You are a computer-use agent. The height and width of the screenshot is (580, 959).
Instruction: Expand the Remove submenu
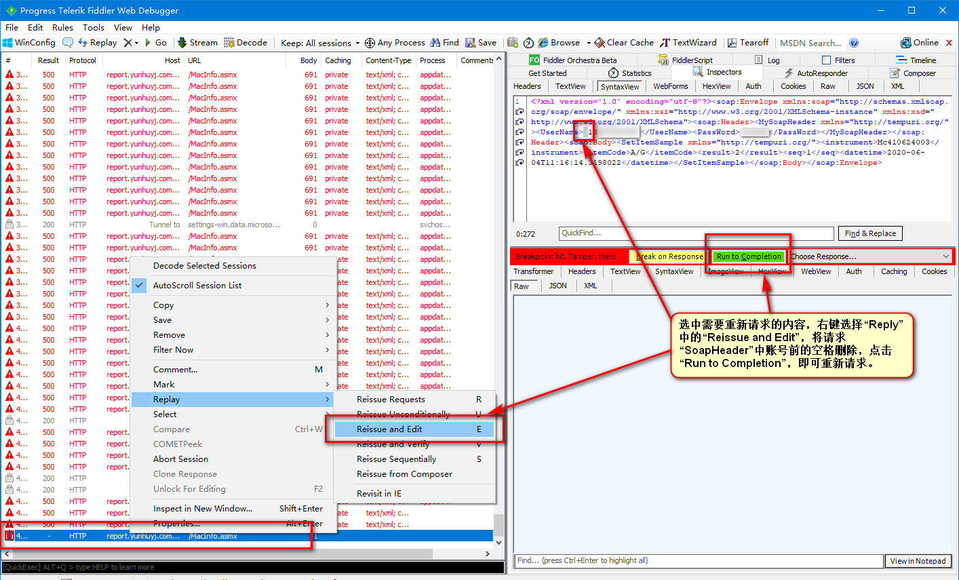(233, 335)
